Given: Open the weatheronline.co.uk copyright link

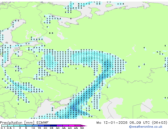Looking at the screenshot, I should point(146,127).
